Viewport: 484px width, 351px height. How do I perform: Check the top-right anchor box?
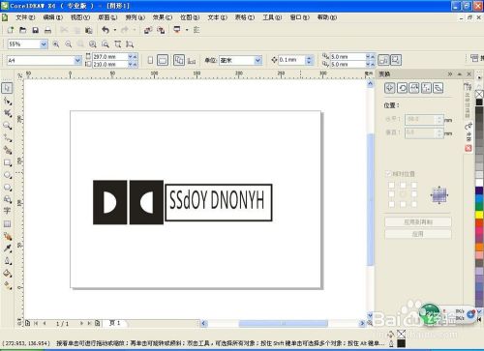[414, 185]
